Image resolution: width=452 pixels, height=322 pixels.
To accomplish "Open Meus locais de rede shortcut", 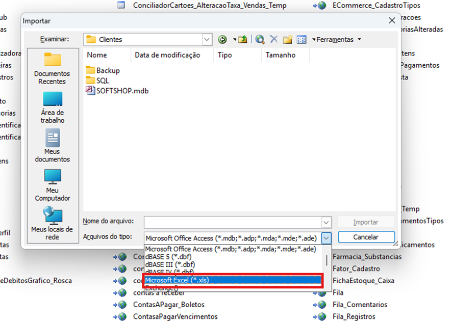I will (x=52, y=224).
